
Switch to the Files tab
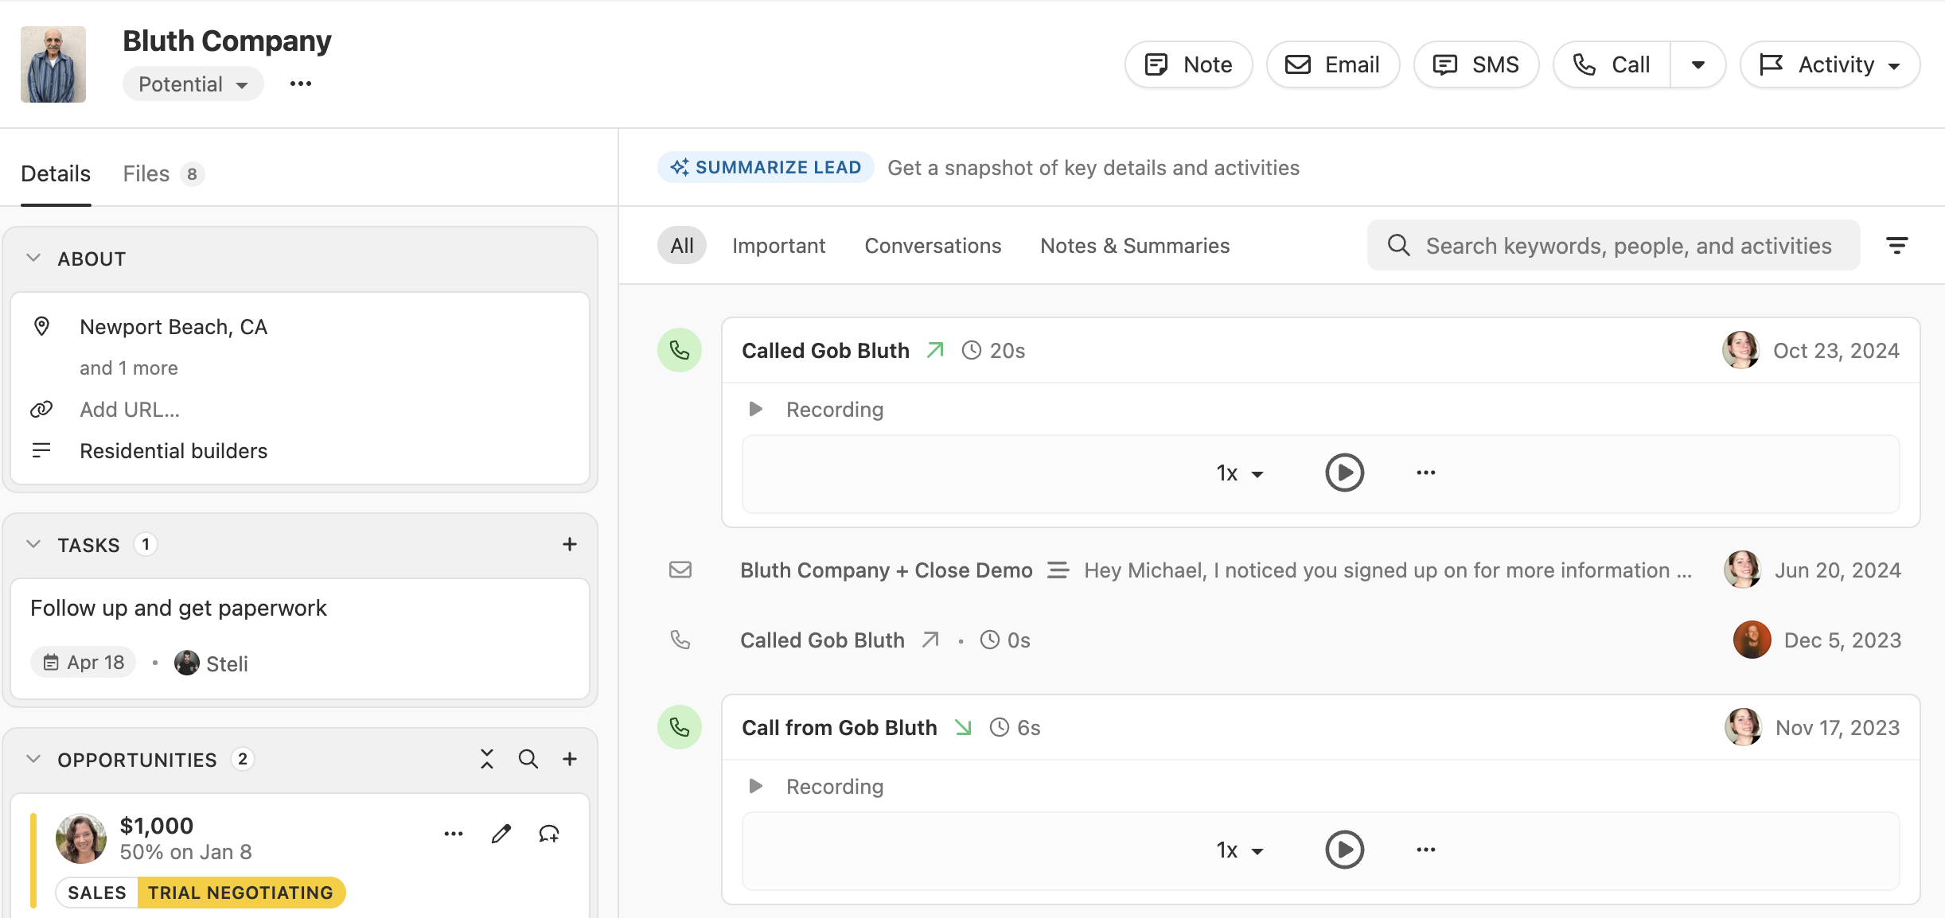[163, 173]
